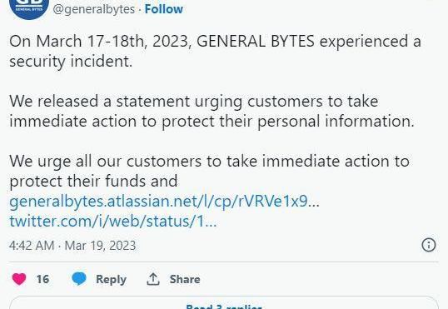Click the General Bytes profile avatar logo

(29, 7)
